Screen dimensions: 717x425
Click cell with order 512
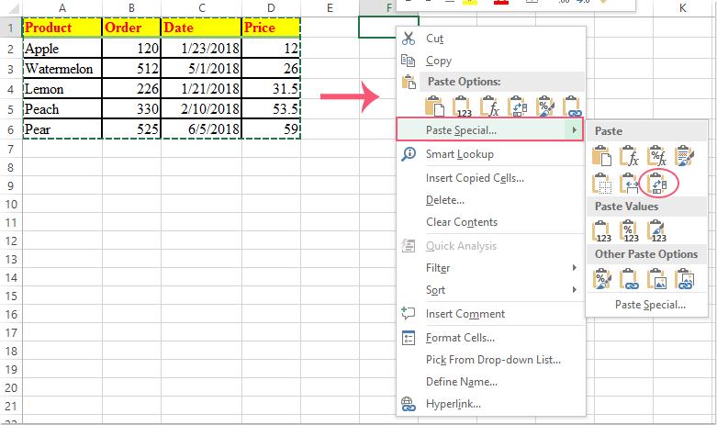coord(131,68)
